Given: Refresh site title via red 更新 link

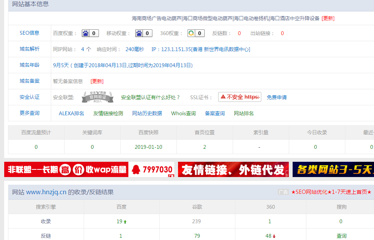Looking at the screenshot, I should pyautogui.click(x=328, y=18).
